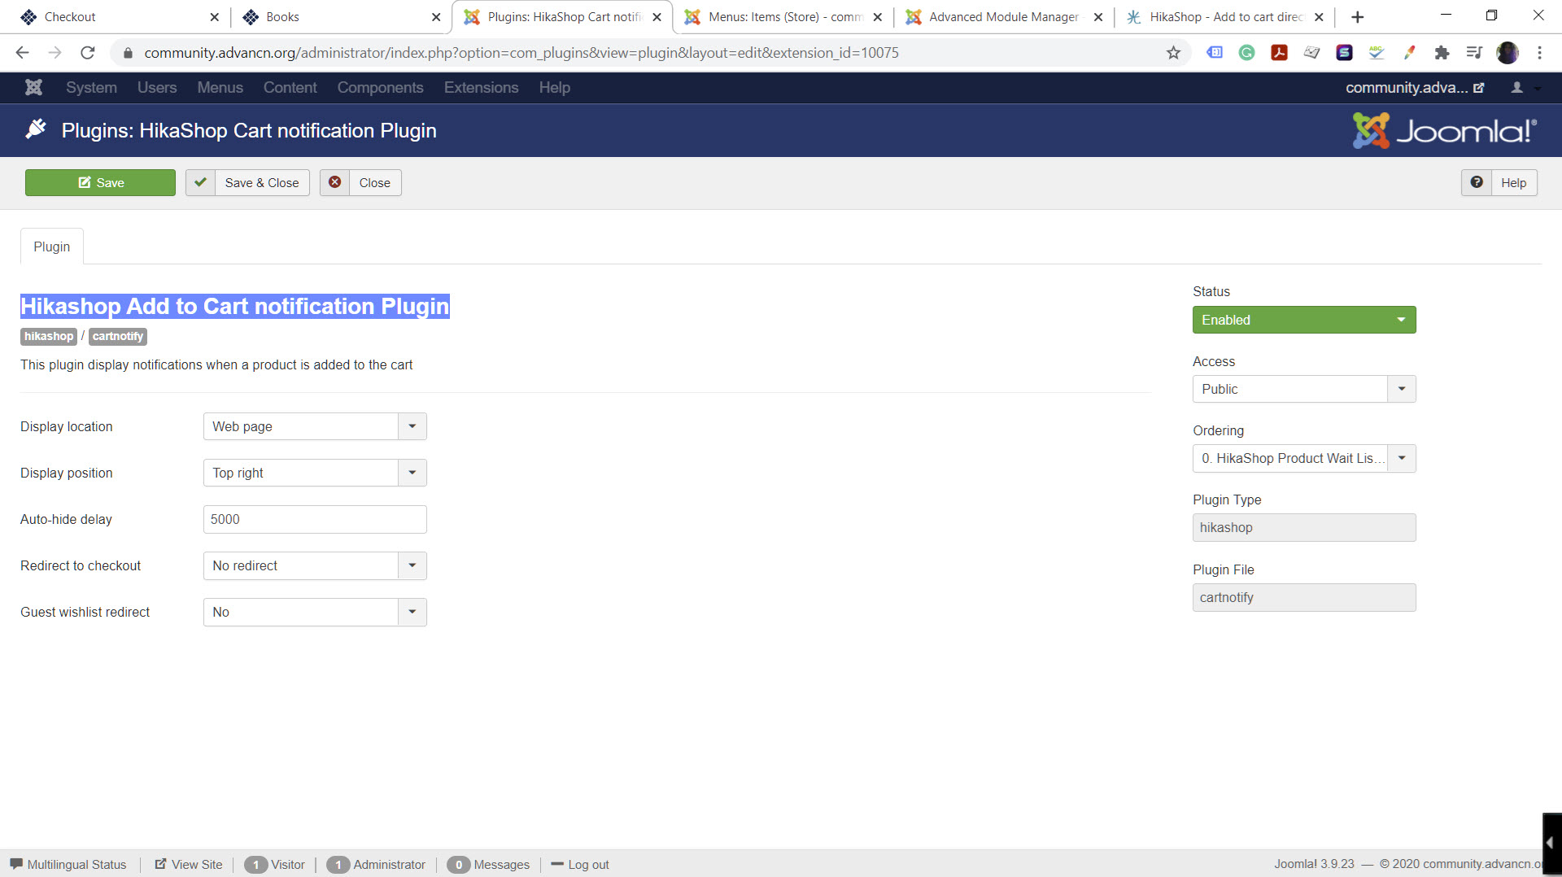The height and width of the screenshot is (877, 1562).
Task: Open the Status Enabled dropdown
Action: 1304,320
